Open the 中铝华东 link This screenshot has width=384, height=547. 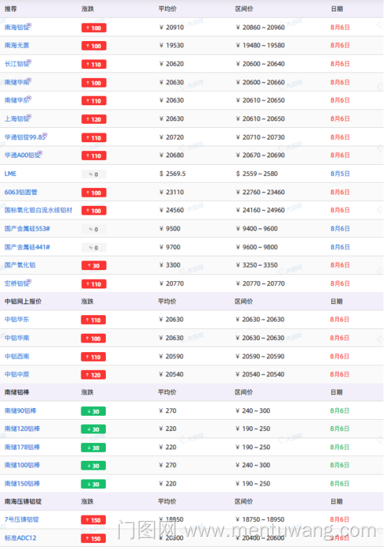tap(16, 319)
